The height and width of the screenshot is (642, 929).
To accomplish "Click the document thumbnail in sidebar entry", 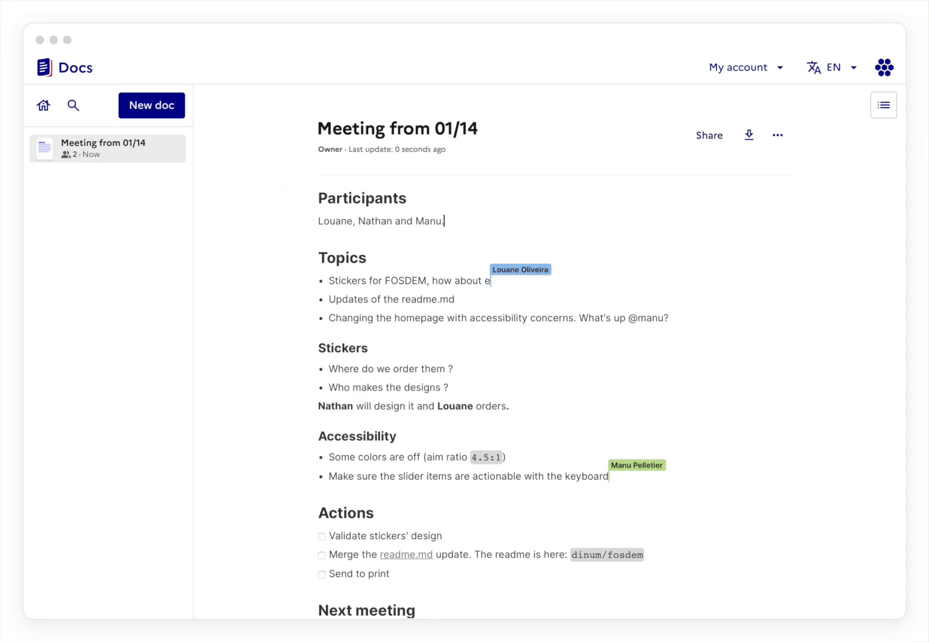I will [44, 148].
